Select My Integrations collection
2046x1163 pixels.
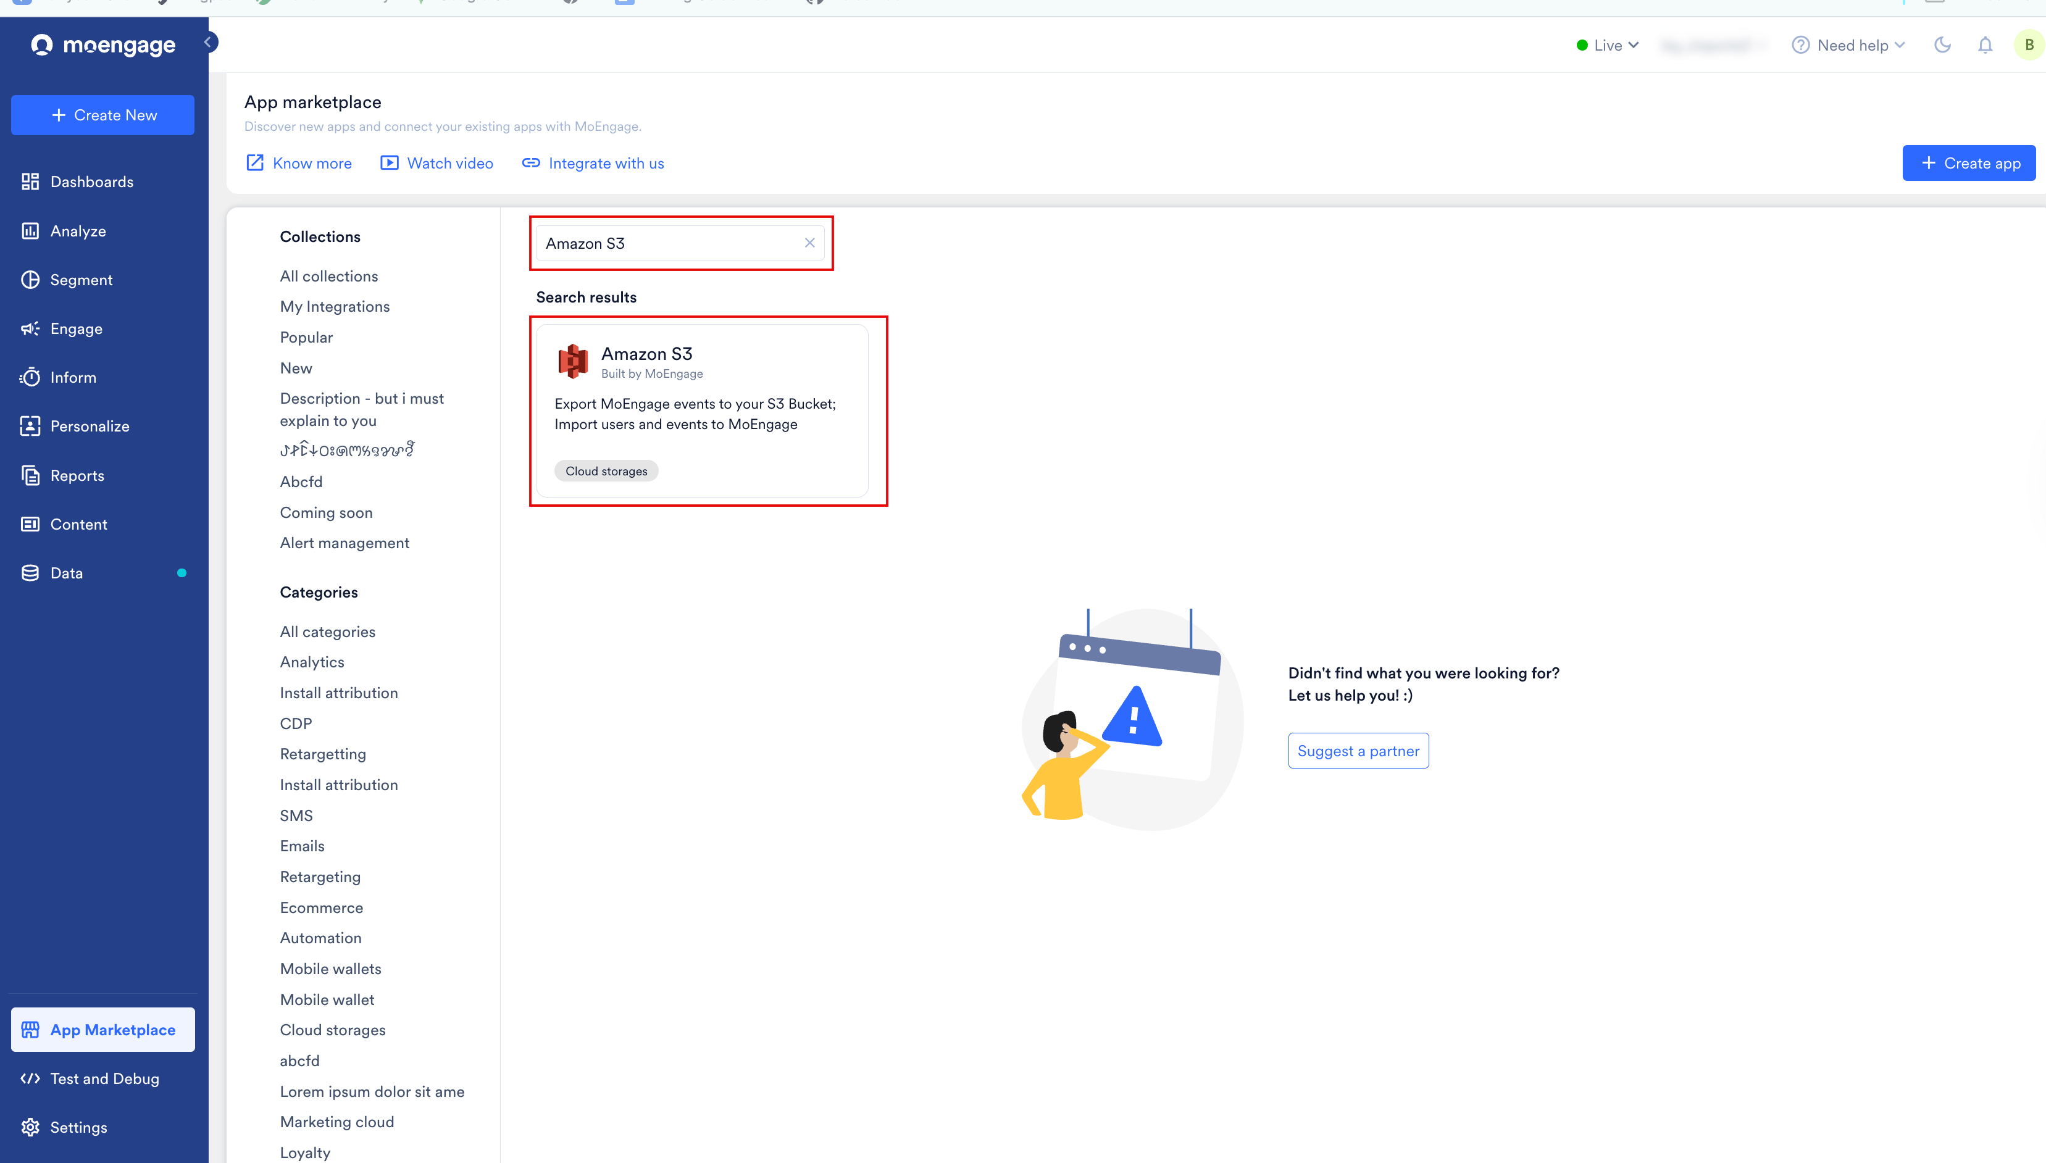(335, 307)
